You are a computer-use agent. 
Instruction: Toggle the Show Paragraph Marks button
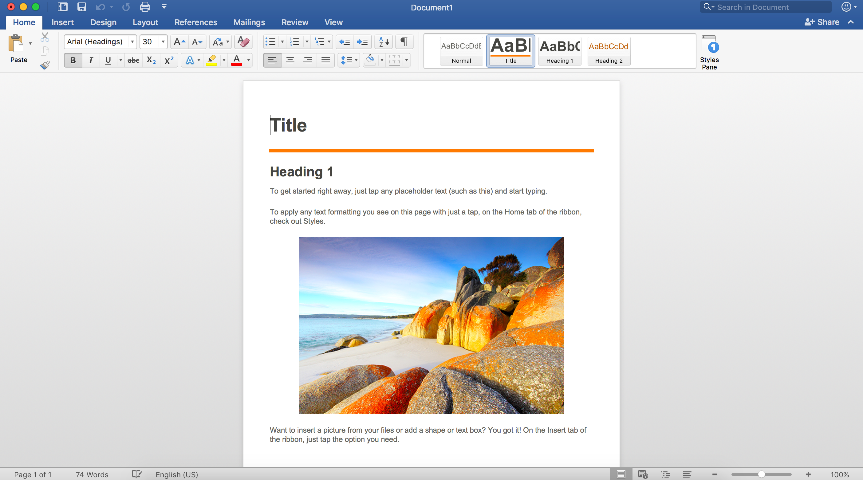[x=404, y=41]
